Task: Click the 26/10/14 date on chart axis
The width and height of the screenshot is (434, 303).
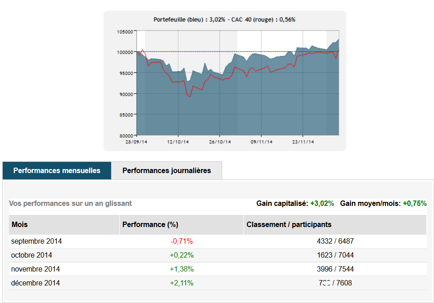Action: pyautogui.click(x=220, y=142)
